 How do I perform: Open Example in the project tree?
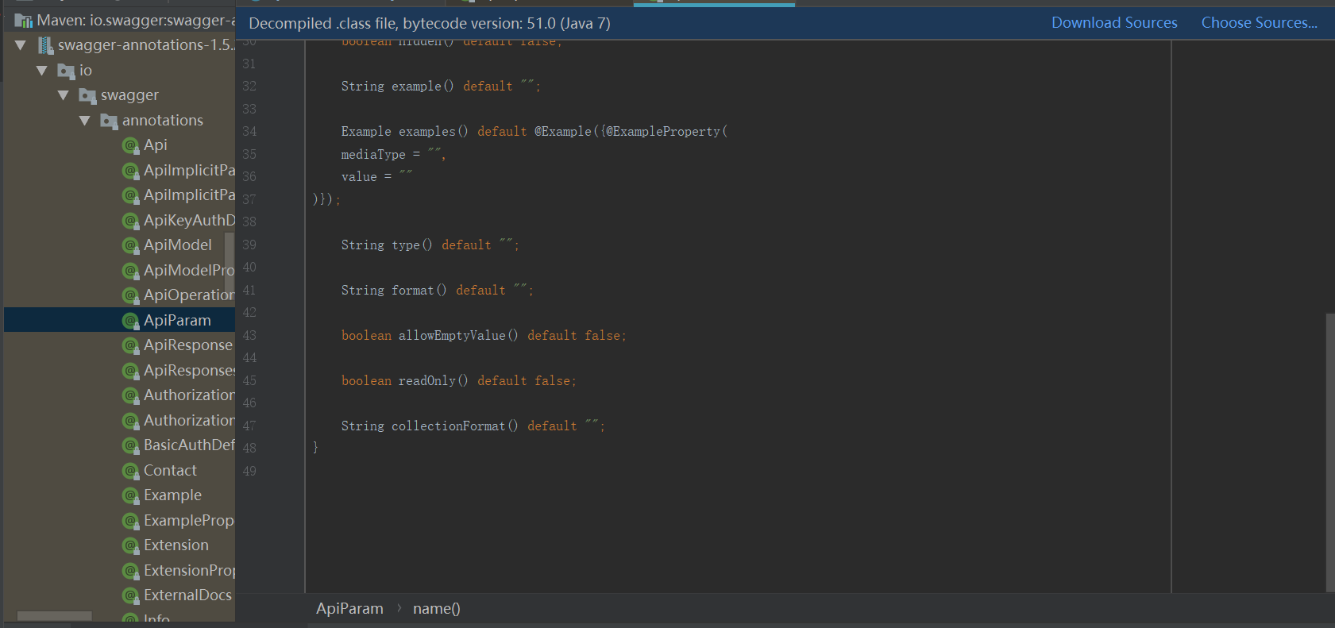click(172, 495)
